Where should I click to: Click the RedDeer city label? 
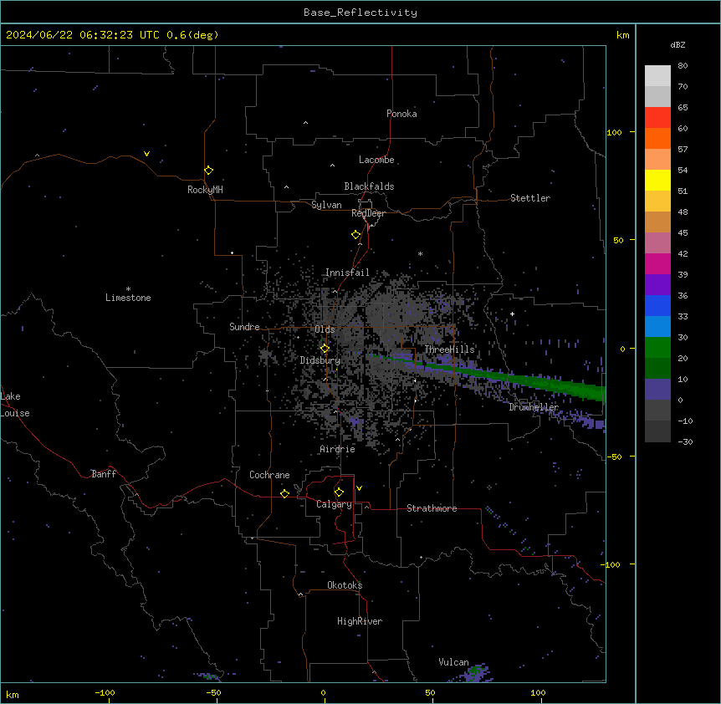click(368, 213)
